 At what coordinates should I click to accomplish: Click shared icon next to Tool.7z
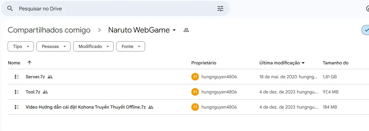click(x=45, y=92)
